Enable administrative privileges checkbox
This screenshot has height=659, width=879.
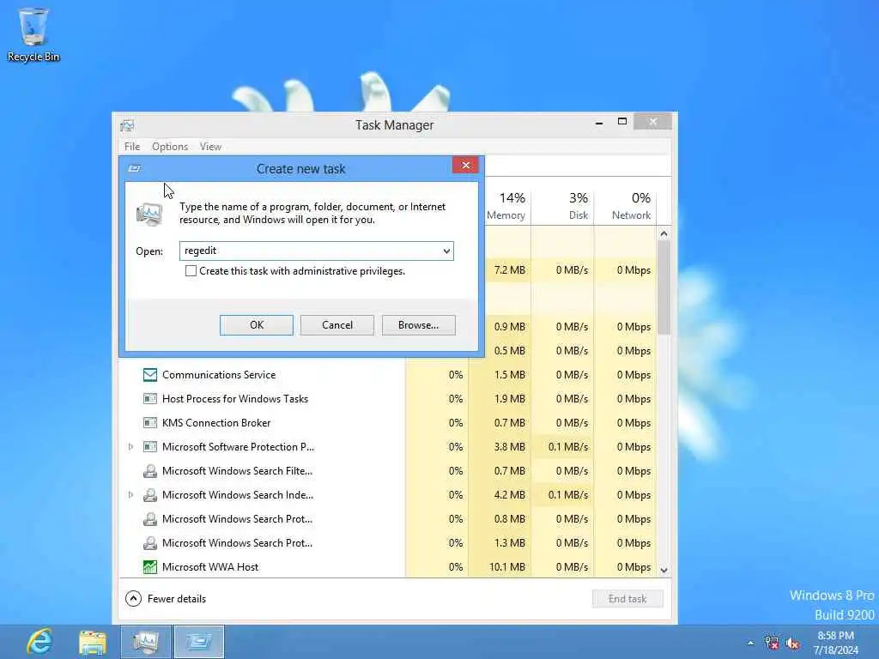pos(191,271)
